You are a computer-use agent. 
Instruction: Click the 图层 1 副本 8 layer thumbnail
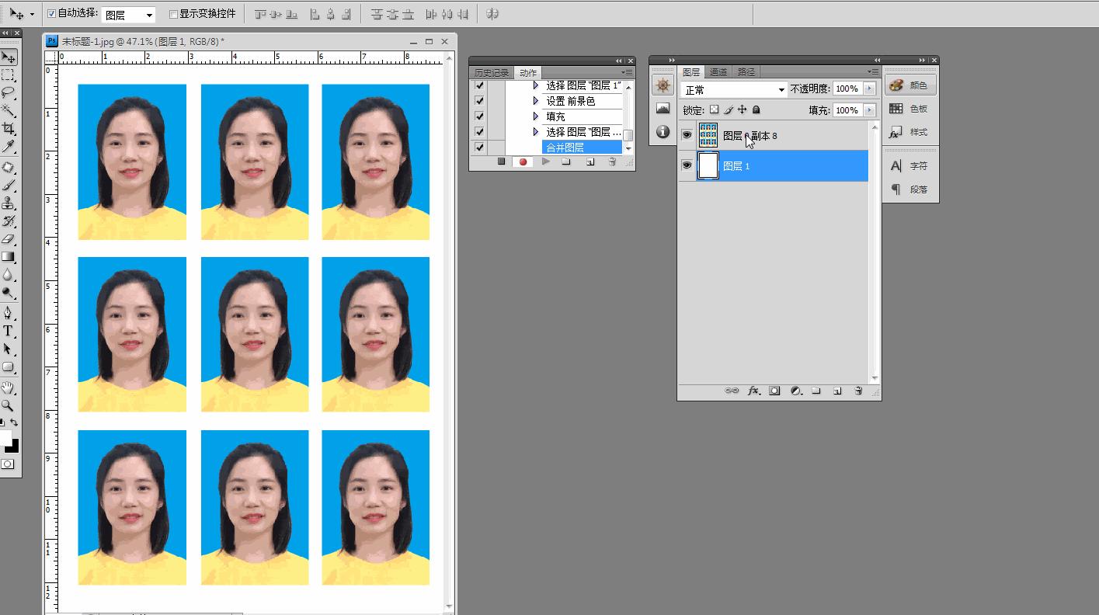click(708, 135)
